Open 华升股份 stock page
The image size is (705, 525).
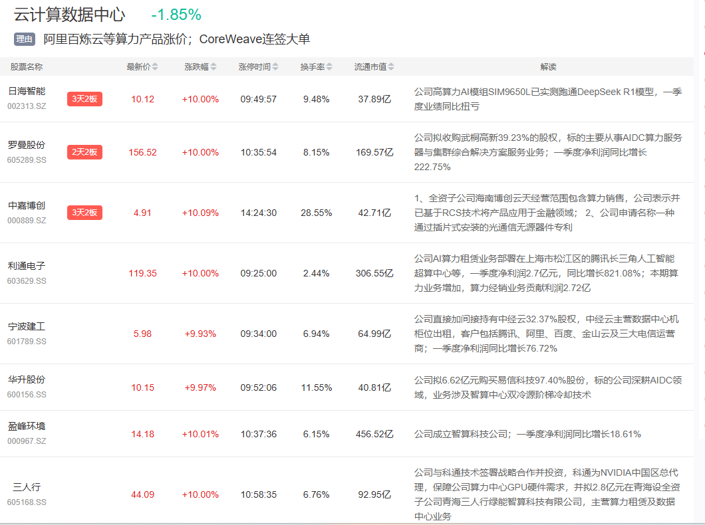click(27, 380)
